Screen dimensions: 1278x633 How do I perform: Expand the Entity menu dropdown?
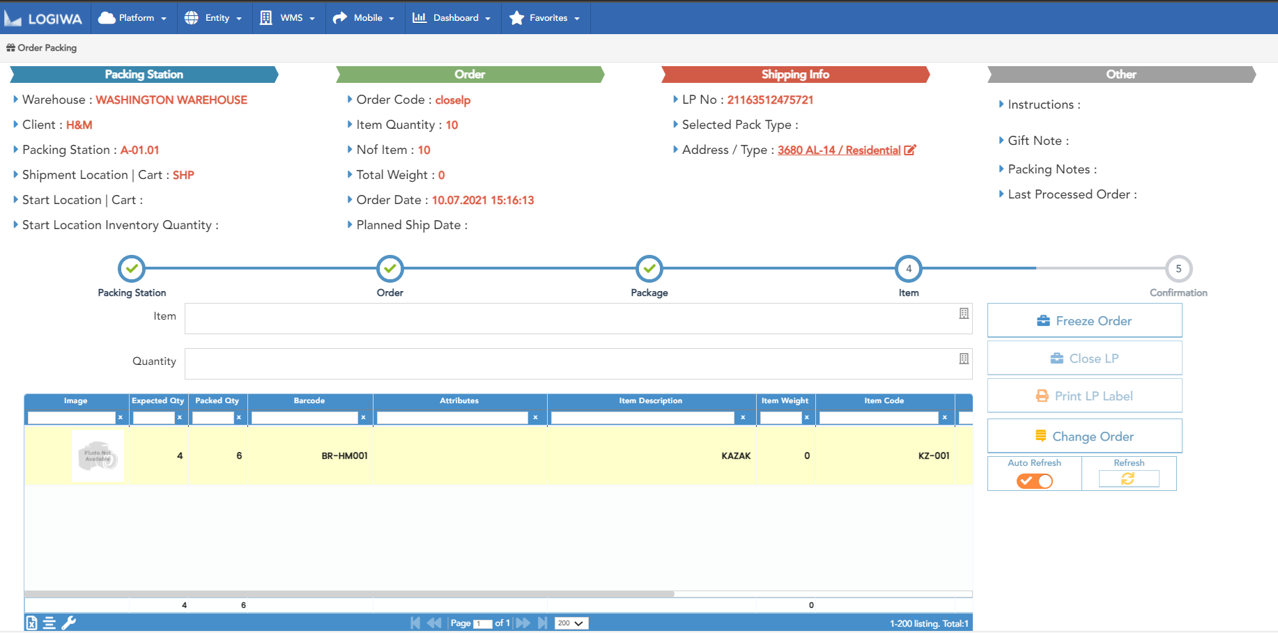[x=214, y=18]
